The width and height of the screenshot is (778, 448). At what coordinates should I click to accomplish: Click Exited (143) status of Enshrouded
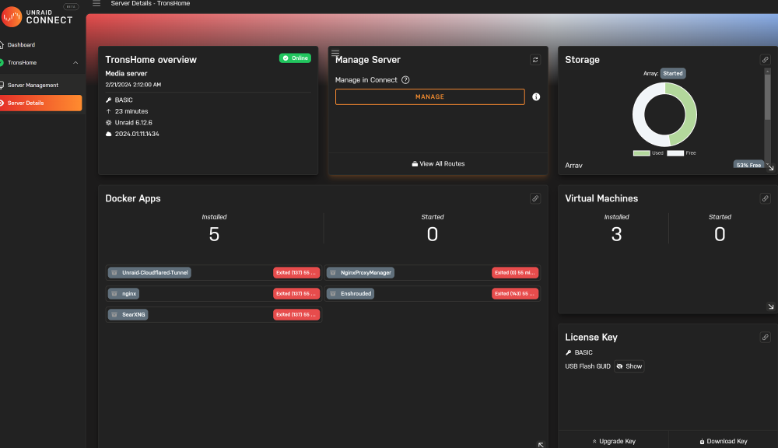coord(515,294)
